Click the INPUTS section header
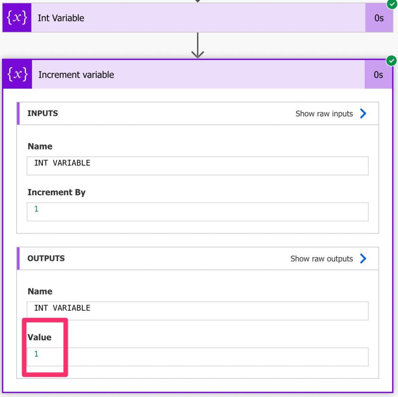This screenshot has width=398, height=397. tap(43, 113)
